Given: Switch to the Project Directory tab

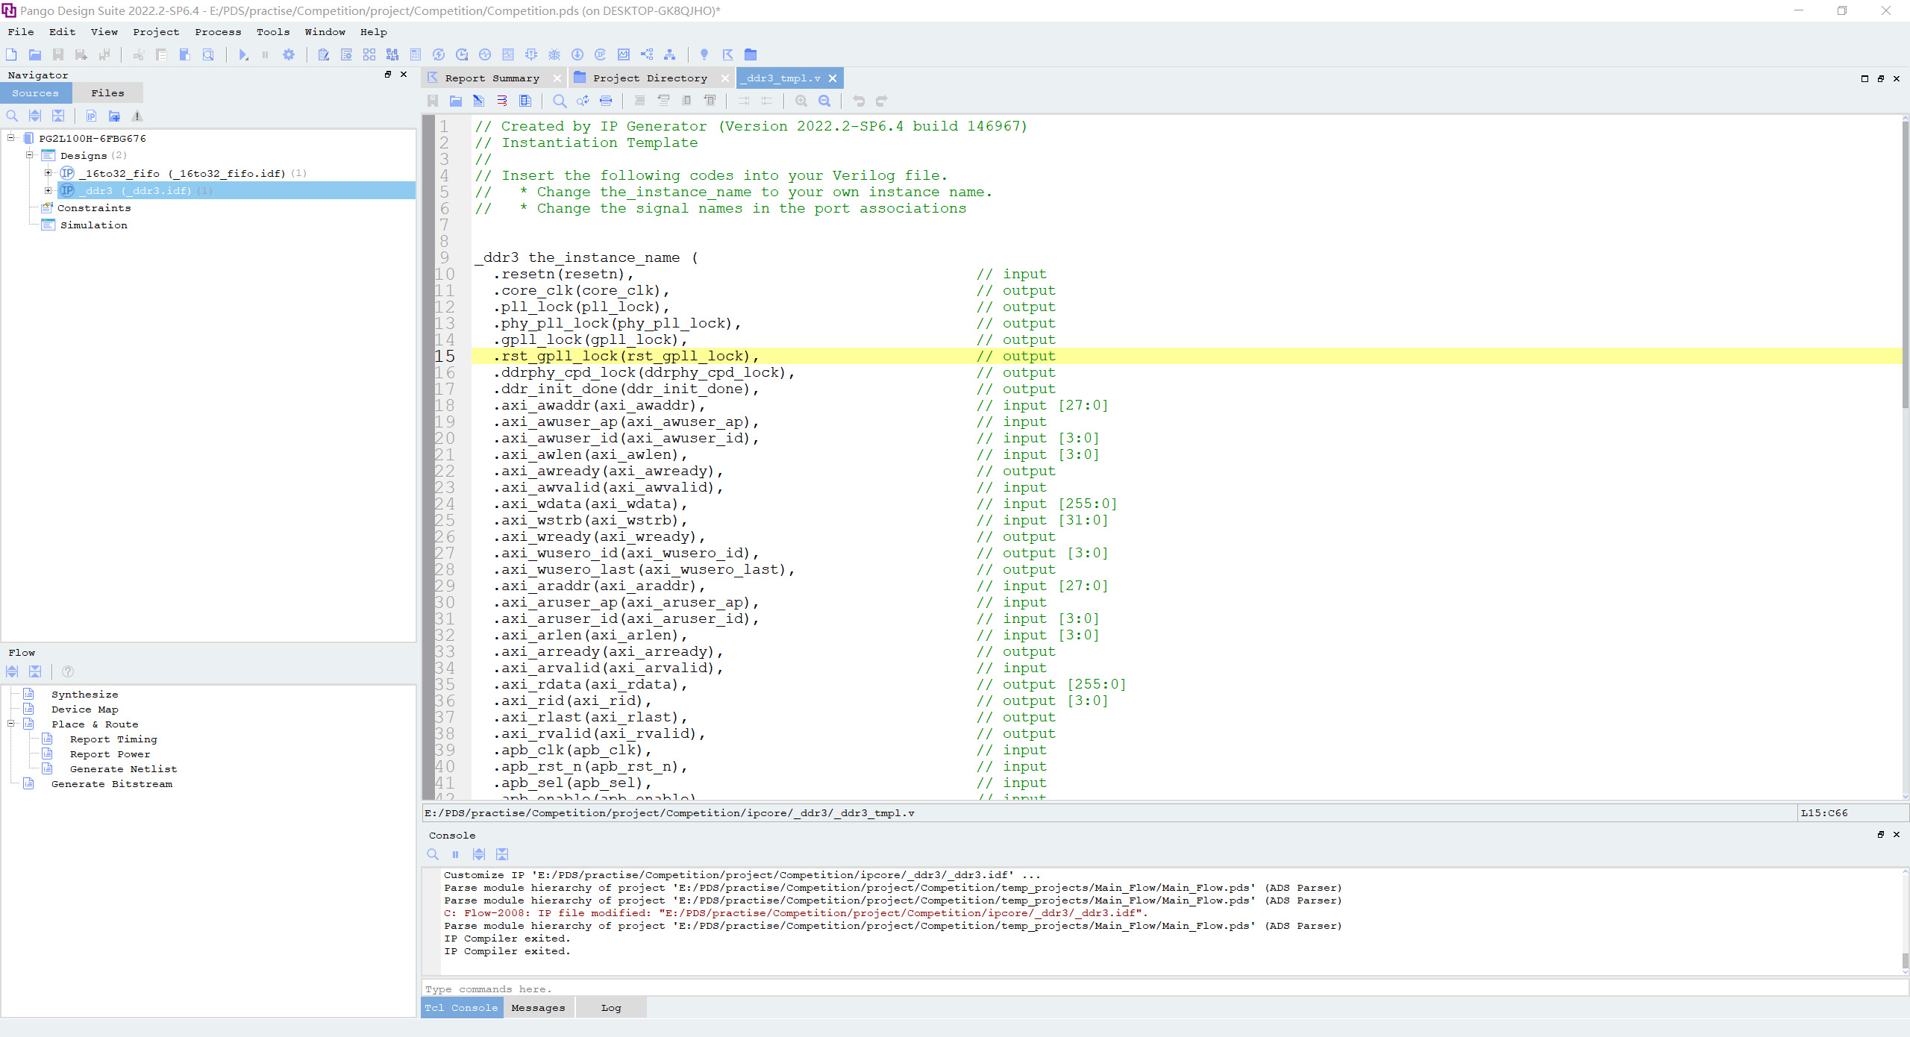Looking at the screenshot, I should (x=649, y=78).
